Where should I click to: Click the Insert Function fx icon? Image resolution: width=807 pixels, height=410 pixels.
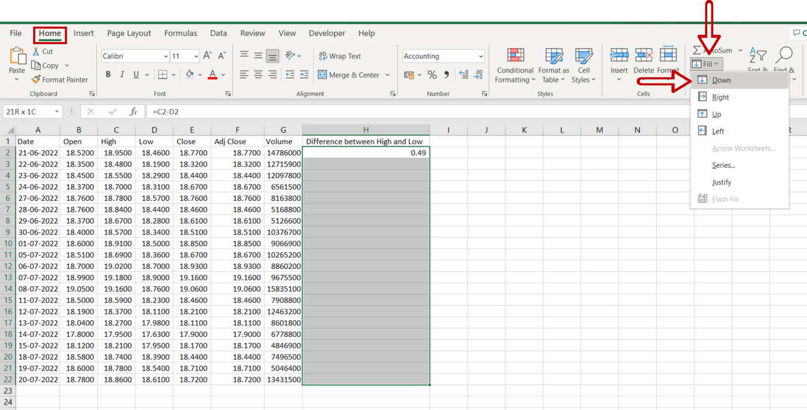133,112
